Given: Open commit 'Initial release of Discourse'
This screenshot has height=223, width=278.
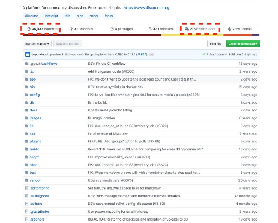Looking at the screenshot, I should (108, 134).
